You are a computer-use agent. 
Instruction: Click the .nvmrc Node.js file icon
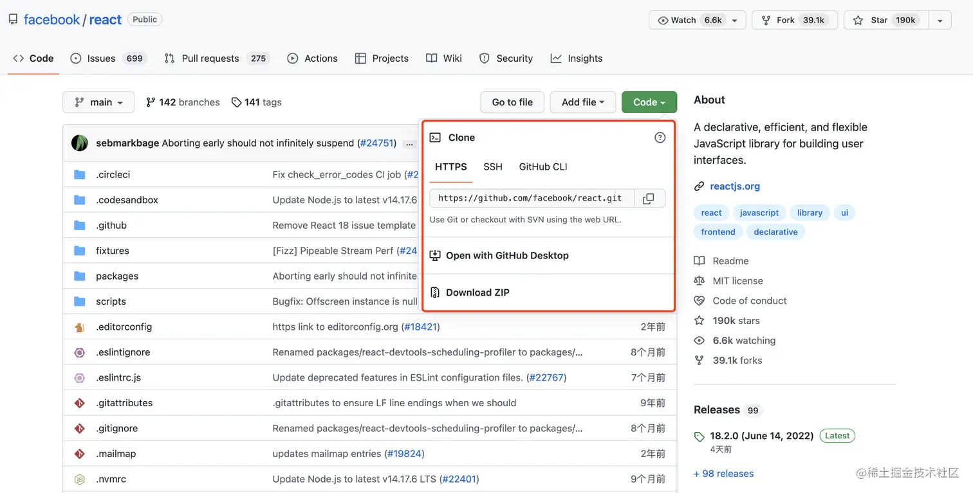tap(80, 480)
